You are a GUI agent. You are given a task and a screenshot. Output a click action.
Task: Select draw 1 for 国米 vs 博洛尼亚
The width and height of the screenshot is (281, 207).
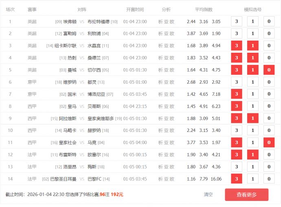coord(252,94)
